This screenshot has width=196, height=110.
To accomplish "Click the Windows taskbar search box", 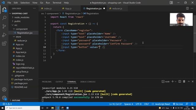I will (22, 108).
